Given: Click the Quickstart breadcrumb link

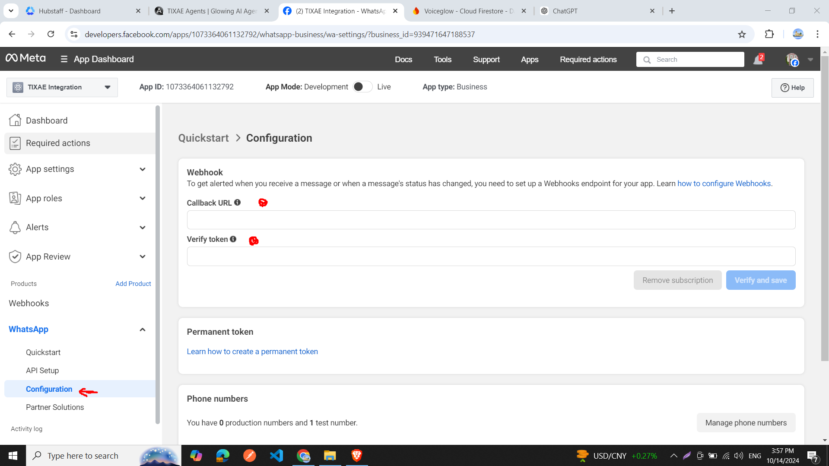Looking at the screenshot, I should (203, 138).
